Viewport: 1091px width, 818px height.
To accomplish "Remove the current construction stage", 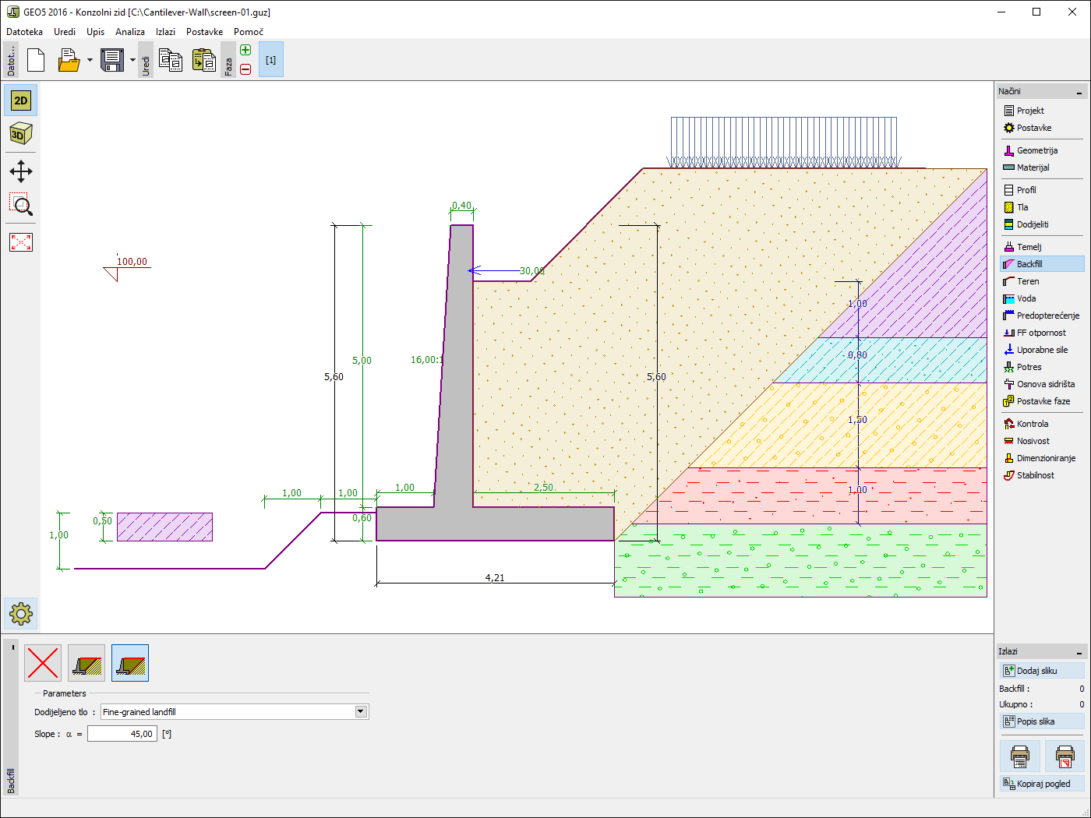I will tap(245, 69).
